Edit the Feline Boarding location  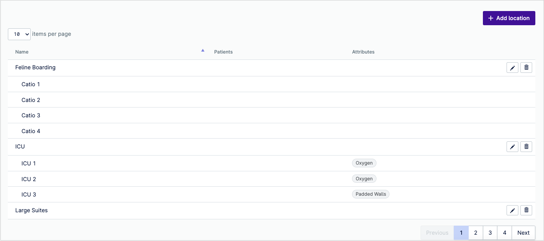point(512,68)
